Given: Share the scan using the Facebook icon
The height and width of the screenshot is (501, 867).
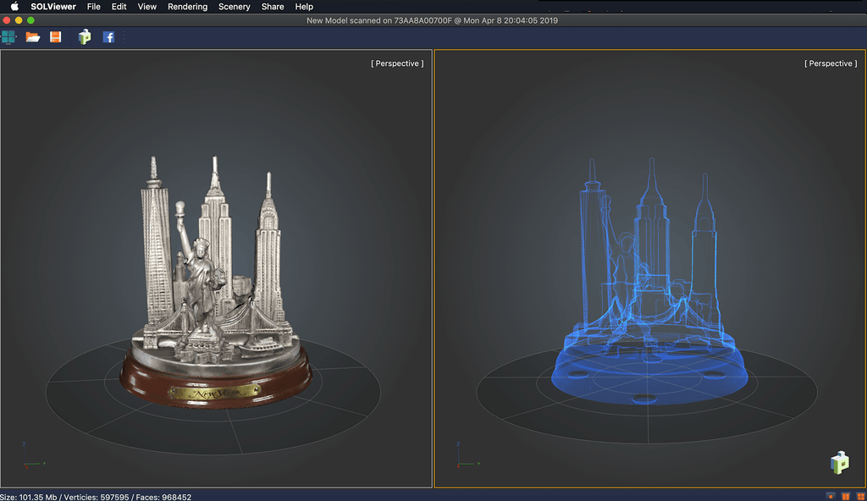Looking at the screenshot, I should (x=109, y=37).
